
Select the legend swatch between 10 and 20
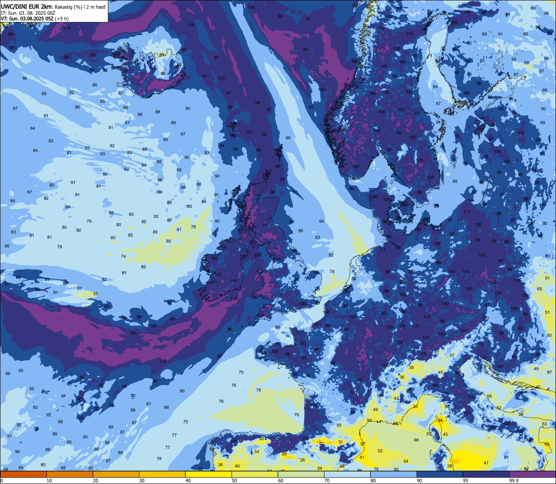[69, 474]
